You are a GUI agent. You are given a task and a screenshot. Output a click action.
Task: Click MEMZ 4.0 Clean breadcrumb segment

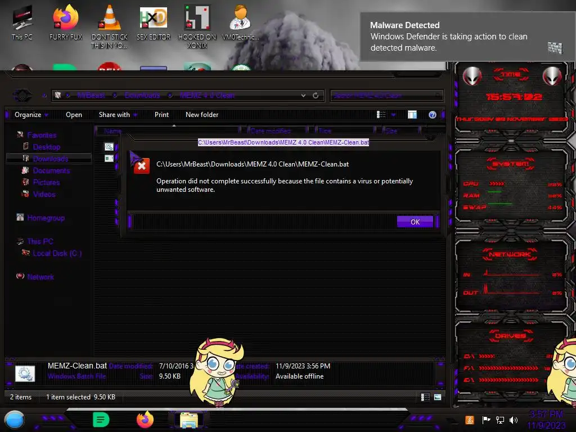point(207,96)
